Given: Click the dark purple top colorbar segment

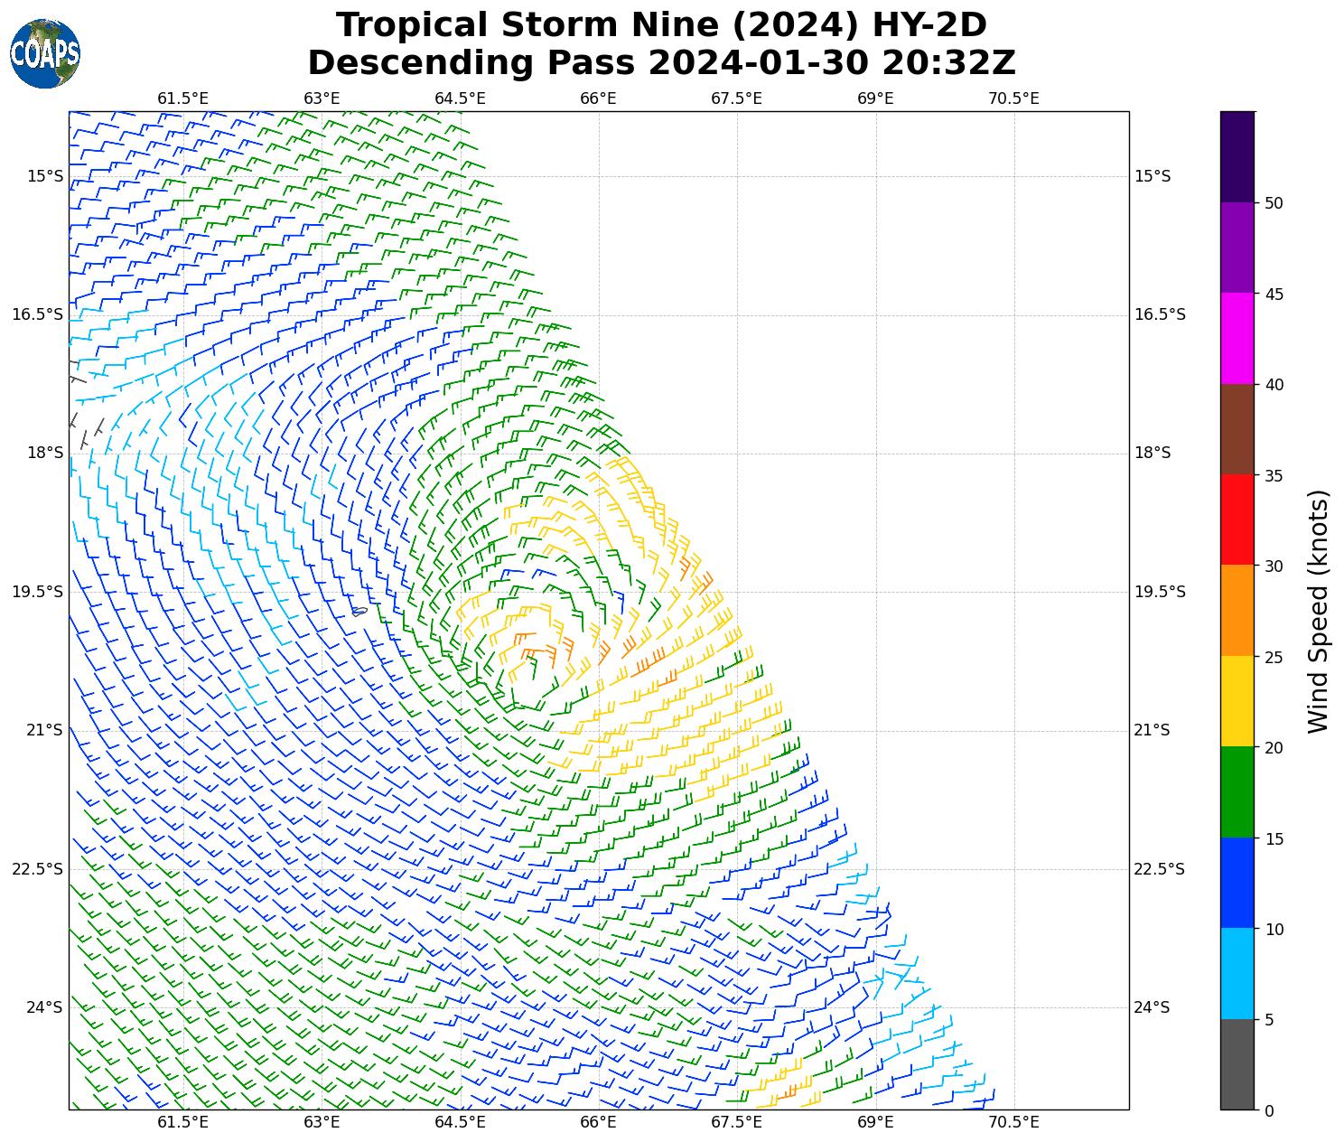Looking at the screenshot, I should point(1237,156).
